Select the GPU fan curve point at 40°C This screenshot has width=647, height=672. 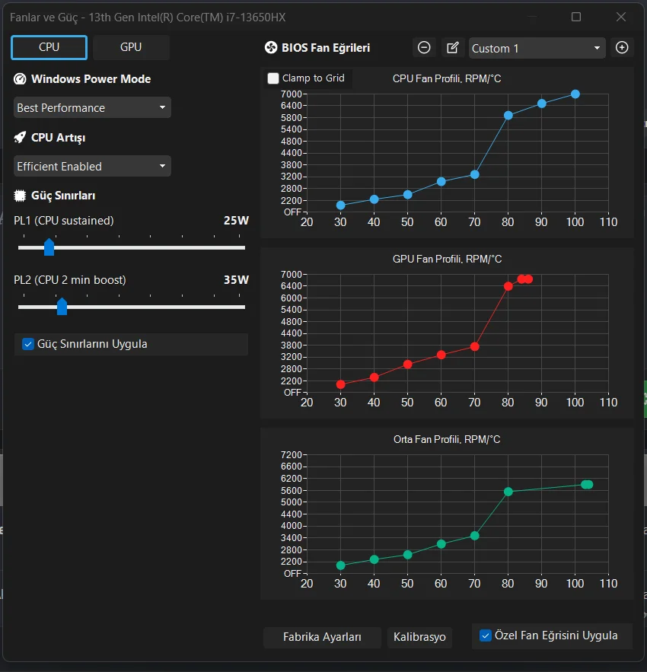[374, 377]
